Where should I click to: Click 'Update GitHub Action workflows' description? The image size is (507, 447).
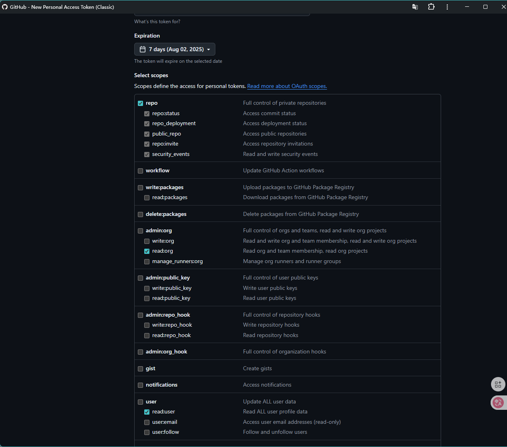coord(284,170)
